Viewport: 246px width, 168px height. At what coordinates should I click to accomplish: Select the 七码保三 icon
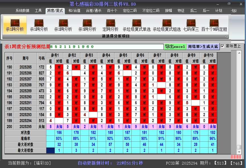191,25
